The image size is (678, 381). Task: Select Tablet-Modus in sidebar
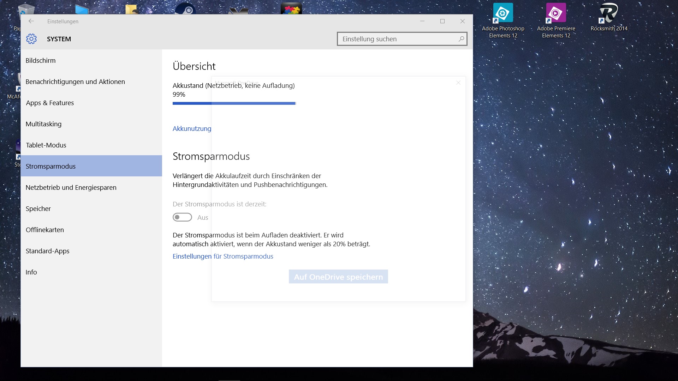point(46,145)
